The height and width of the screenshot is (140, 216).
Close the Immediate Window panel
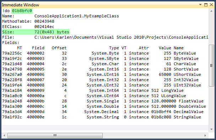tap(211, 5)
